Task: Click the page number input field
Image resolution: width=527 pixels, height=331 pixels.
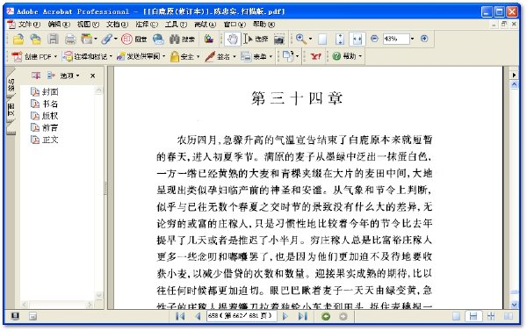Action: click(x=242, y=316)
